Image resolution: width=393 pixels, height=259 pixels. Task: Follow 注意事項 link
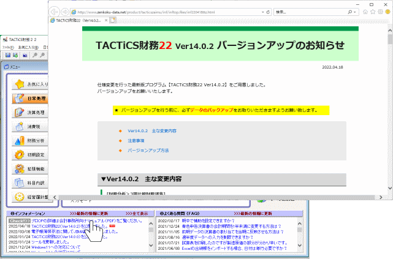pos(136,141)
